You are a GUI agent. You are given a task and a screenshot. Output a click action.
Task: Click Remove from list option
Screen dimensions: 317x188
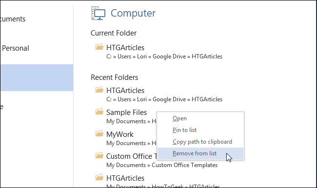tap(200, 153)
